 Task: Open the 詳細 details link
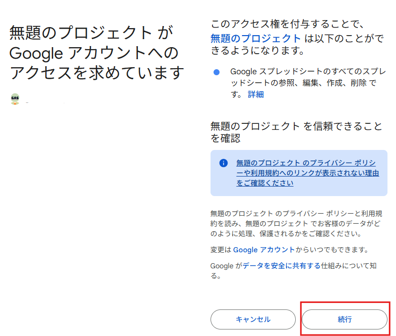tap(256, 94)
